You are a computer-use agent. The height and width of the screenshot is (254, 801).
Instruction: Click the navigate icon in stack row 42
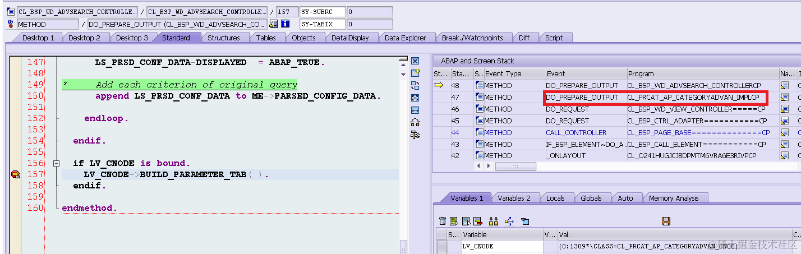point(785,156)
